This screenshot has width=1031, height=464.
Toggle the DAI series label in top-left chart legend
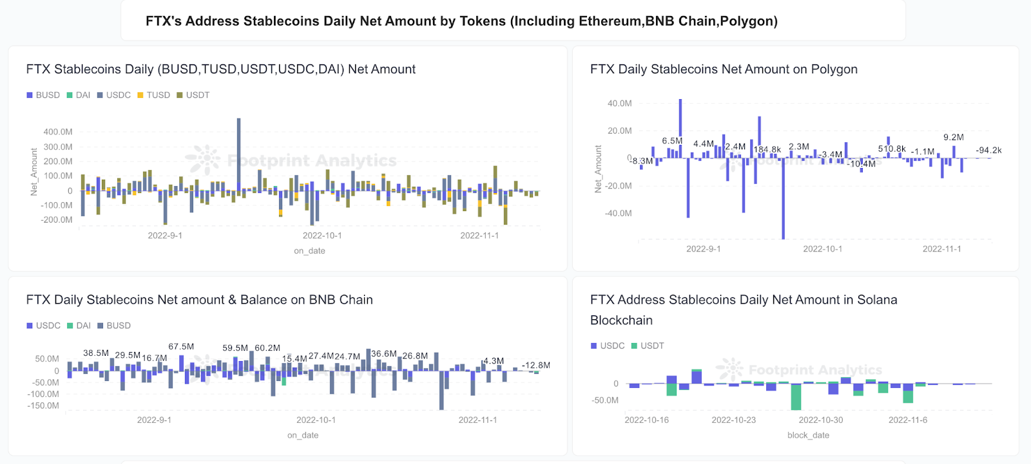tap(83, 95)
